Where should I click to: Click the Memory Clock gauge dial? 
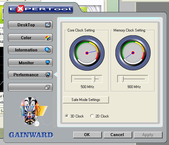tap(133, 53)
